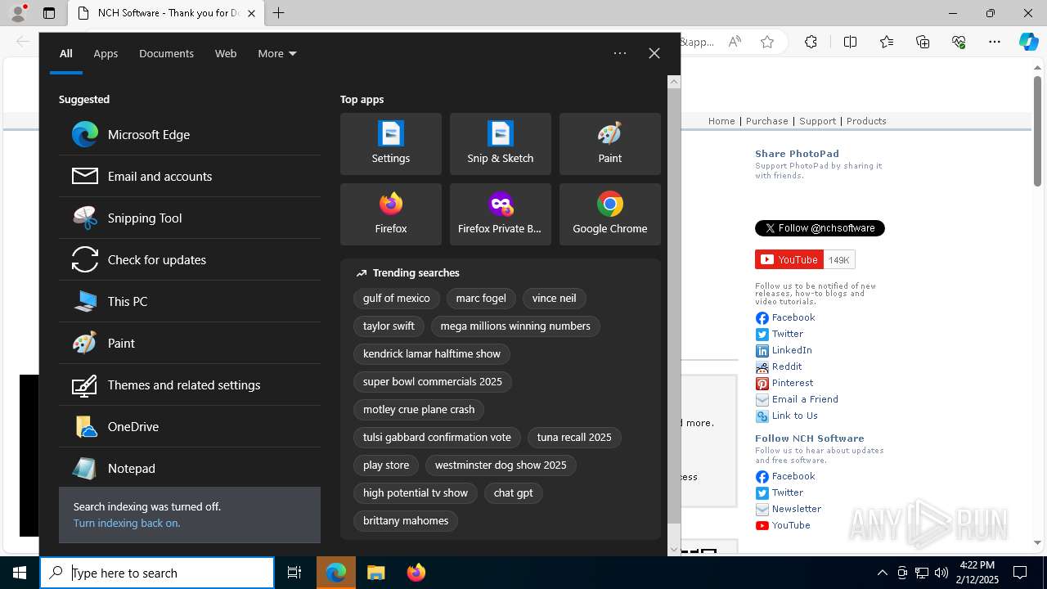Open OneDrive from suggestions

pyautogui.click(x=190, y=426)
